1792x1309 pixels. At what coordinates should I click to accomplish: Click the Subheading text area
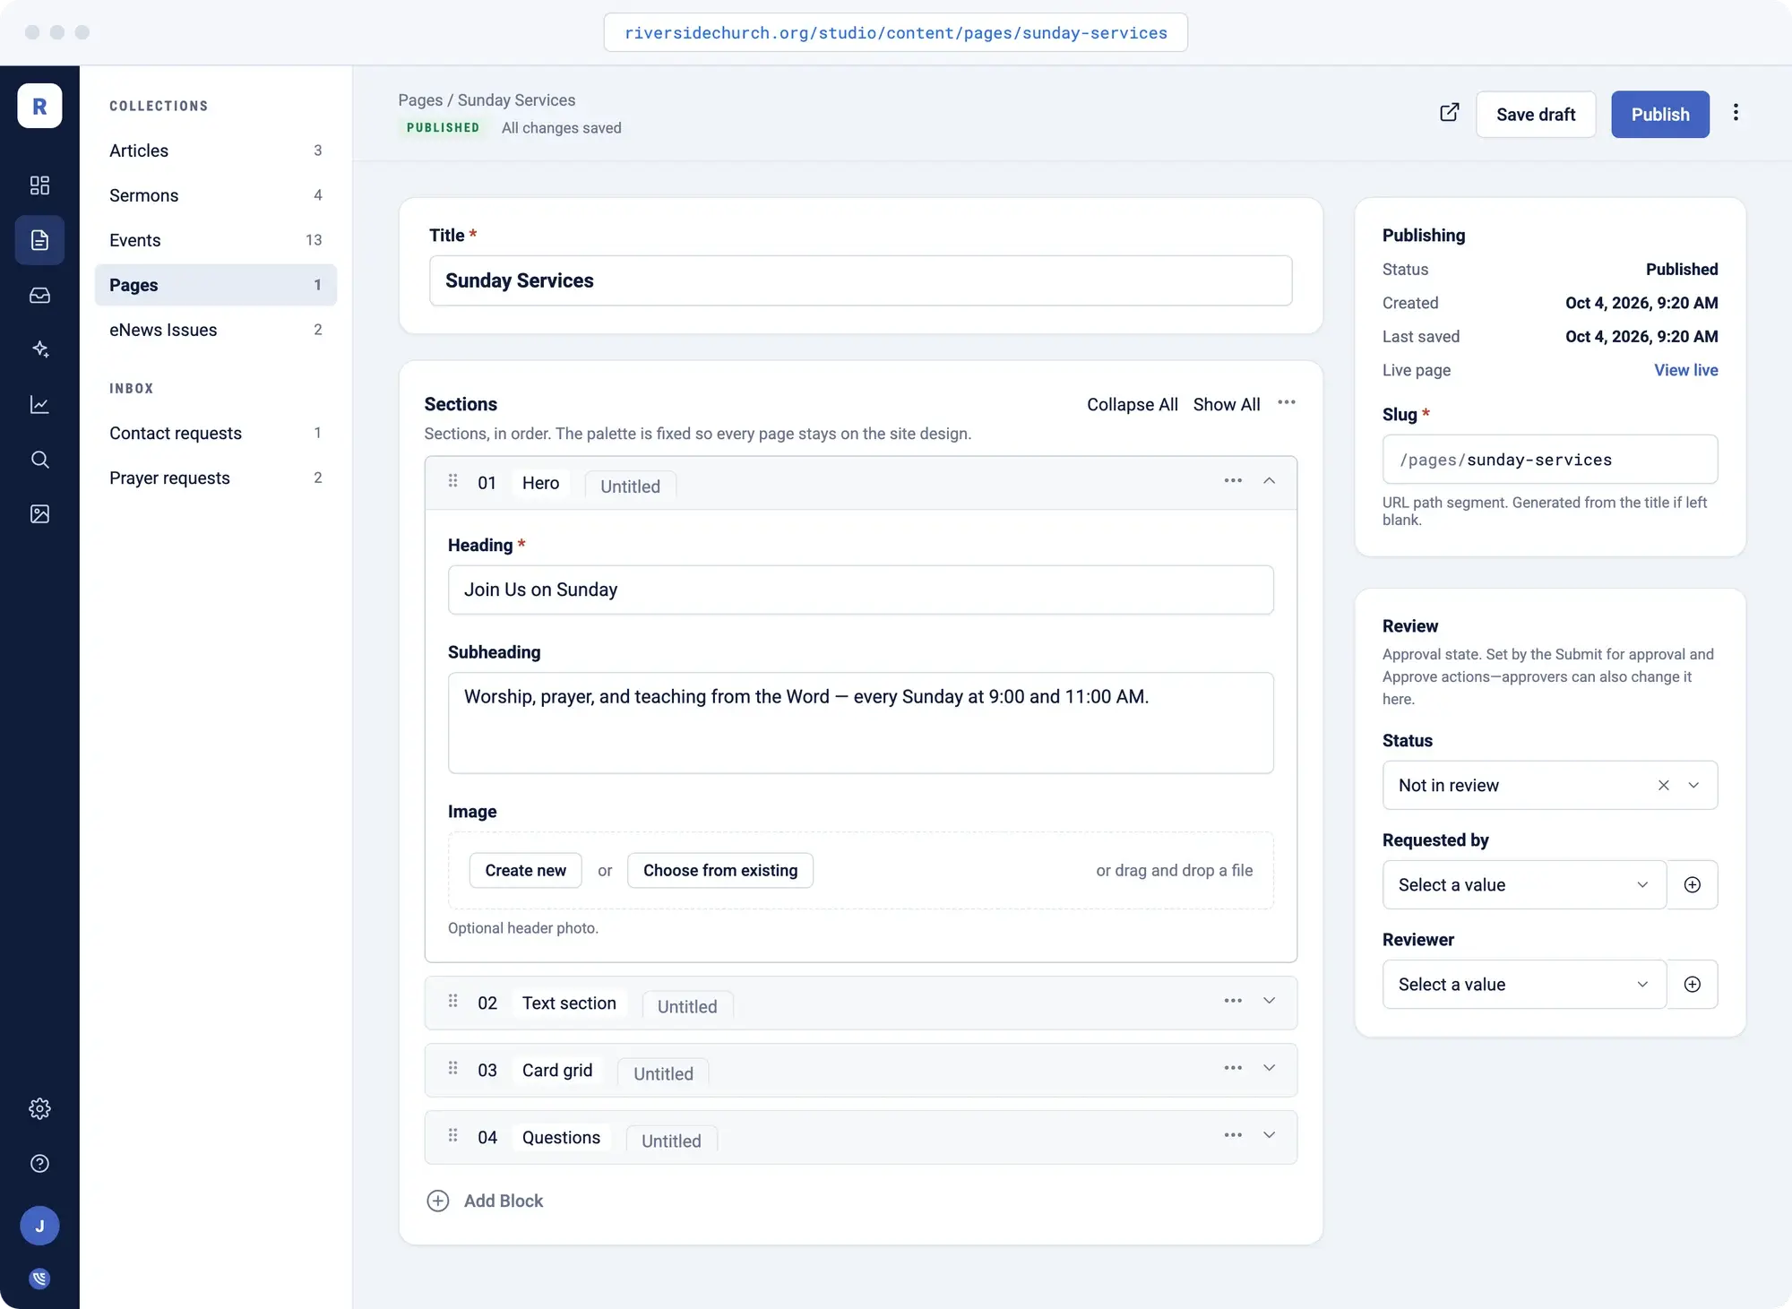(860, 723)
